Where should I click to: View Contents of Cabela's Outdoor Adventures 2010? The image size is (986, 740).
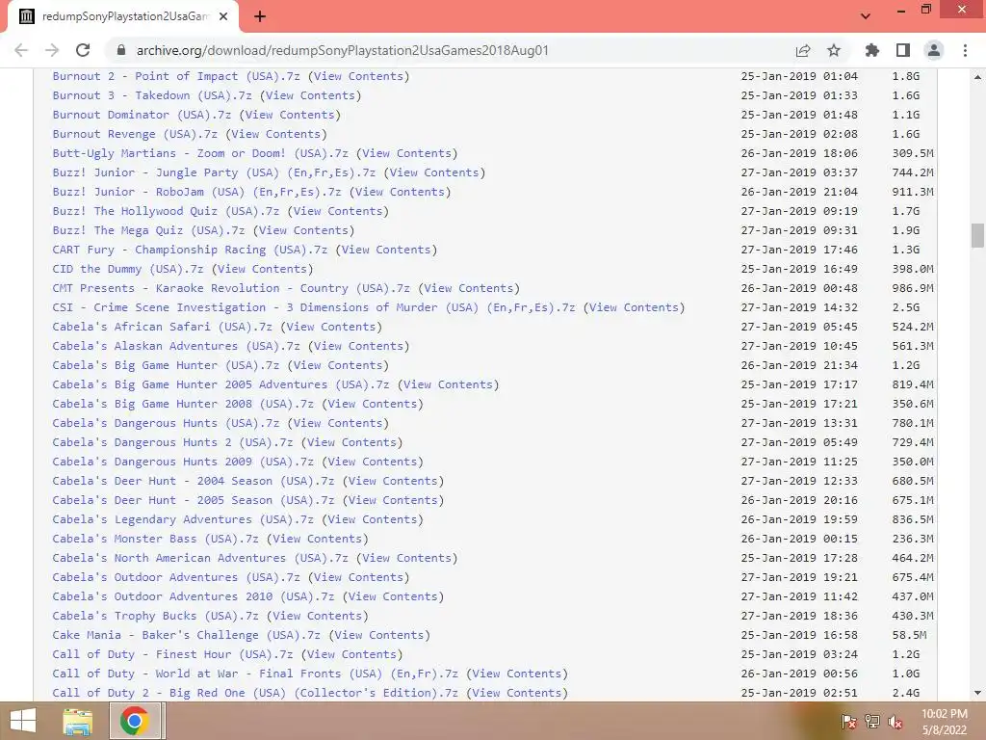tap(394, 596)
